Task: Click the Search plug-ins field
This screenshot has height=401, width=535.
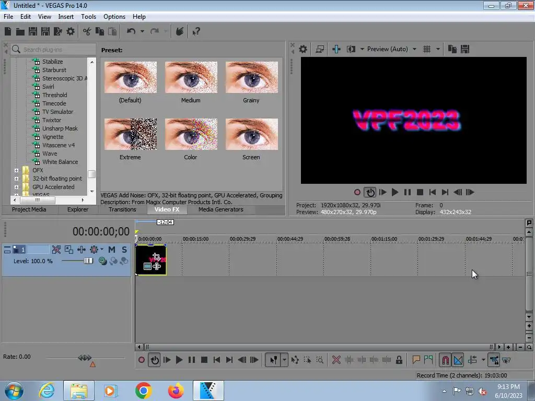Action: 53,50
